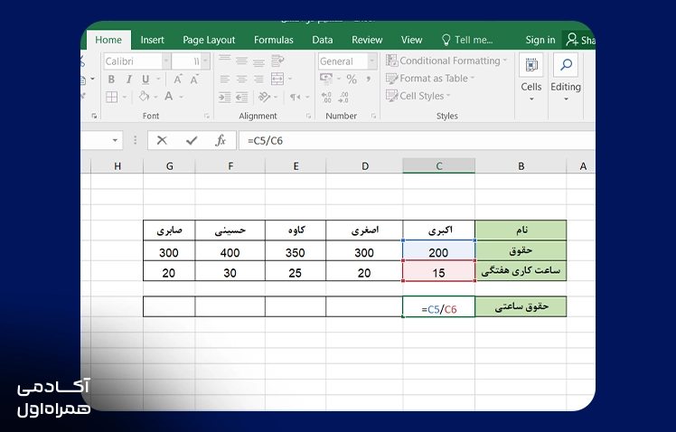Open the Name Box dropdown arrow
Image resolution: width=676 pixels, height=432 pixels.
[x=115, y=141]
